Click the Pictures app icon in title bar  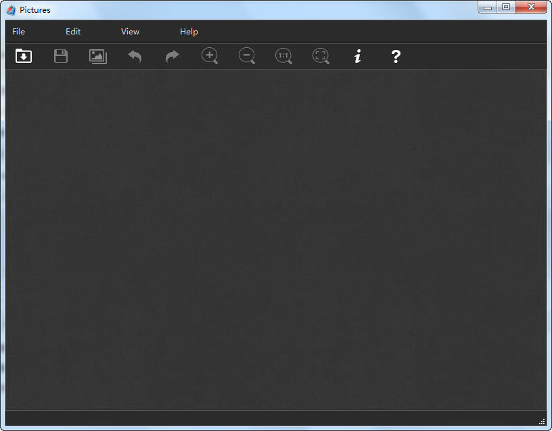11,10
